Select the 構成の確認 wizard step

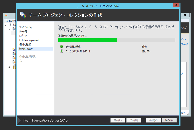tap(25, 44)
